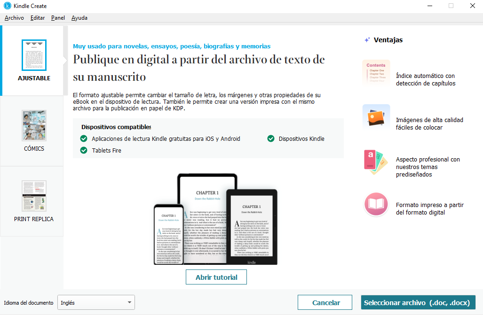The image size is (483, 315).
Task: Click the Abrir tutorial button
Action: coord(216,277)
